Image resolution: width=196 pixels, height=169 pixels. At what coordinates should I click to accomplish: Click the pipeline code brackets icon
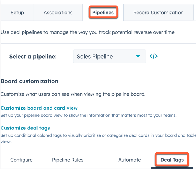pos(154,56)
